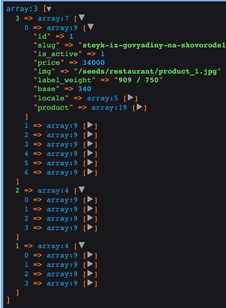The height and width of the screenshot is (308, 226).
Task: Click the "id" key text
Action: pyautogui.click(x=42, y=36)
